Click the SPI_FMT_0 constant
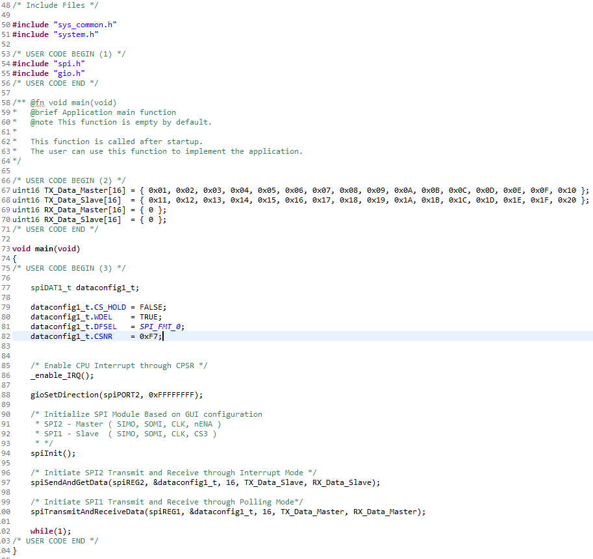The width and height of the screenshot is (593, 559). 160,327
